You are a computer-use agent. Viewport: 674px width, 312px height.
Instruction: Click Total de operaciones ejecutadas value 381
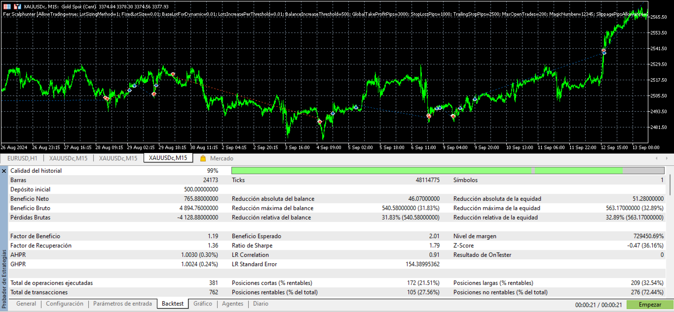click(x=214, y=283)
